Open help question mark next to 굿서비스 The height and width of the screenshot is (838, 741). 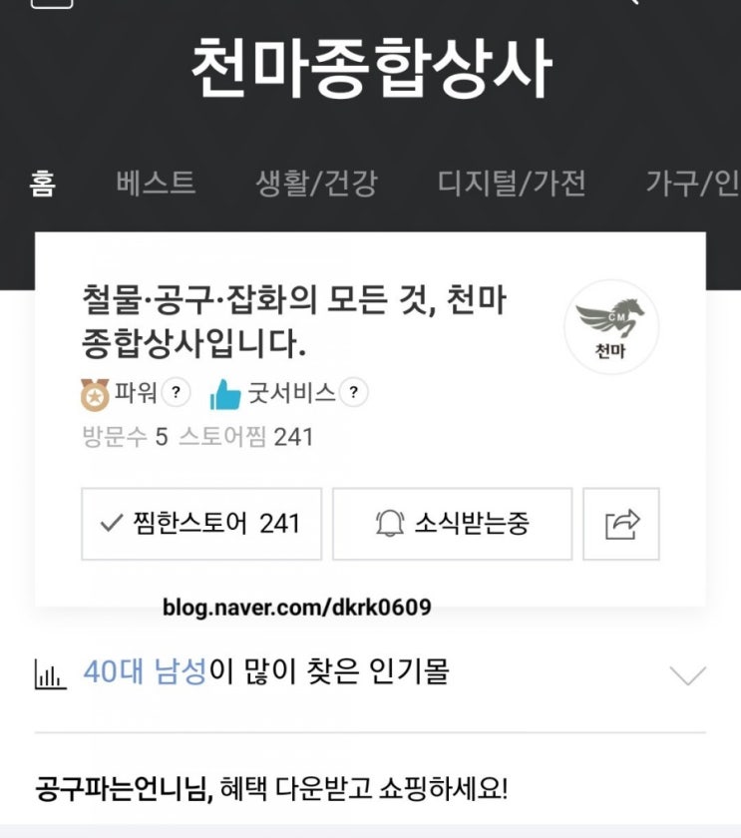click(353, 392)
